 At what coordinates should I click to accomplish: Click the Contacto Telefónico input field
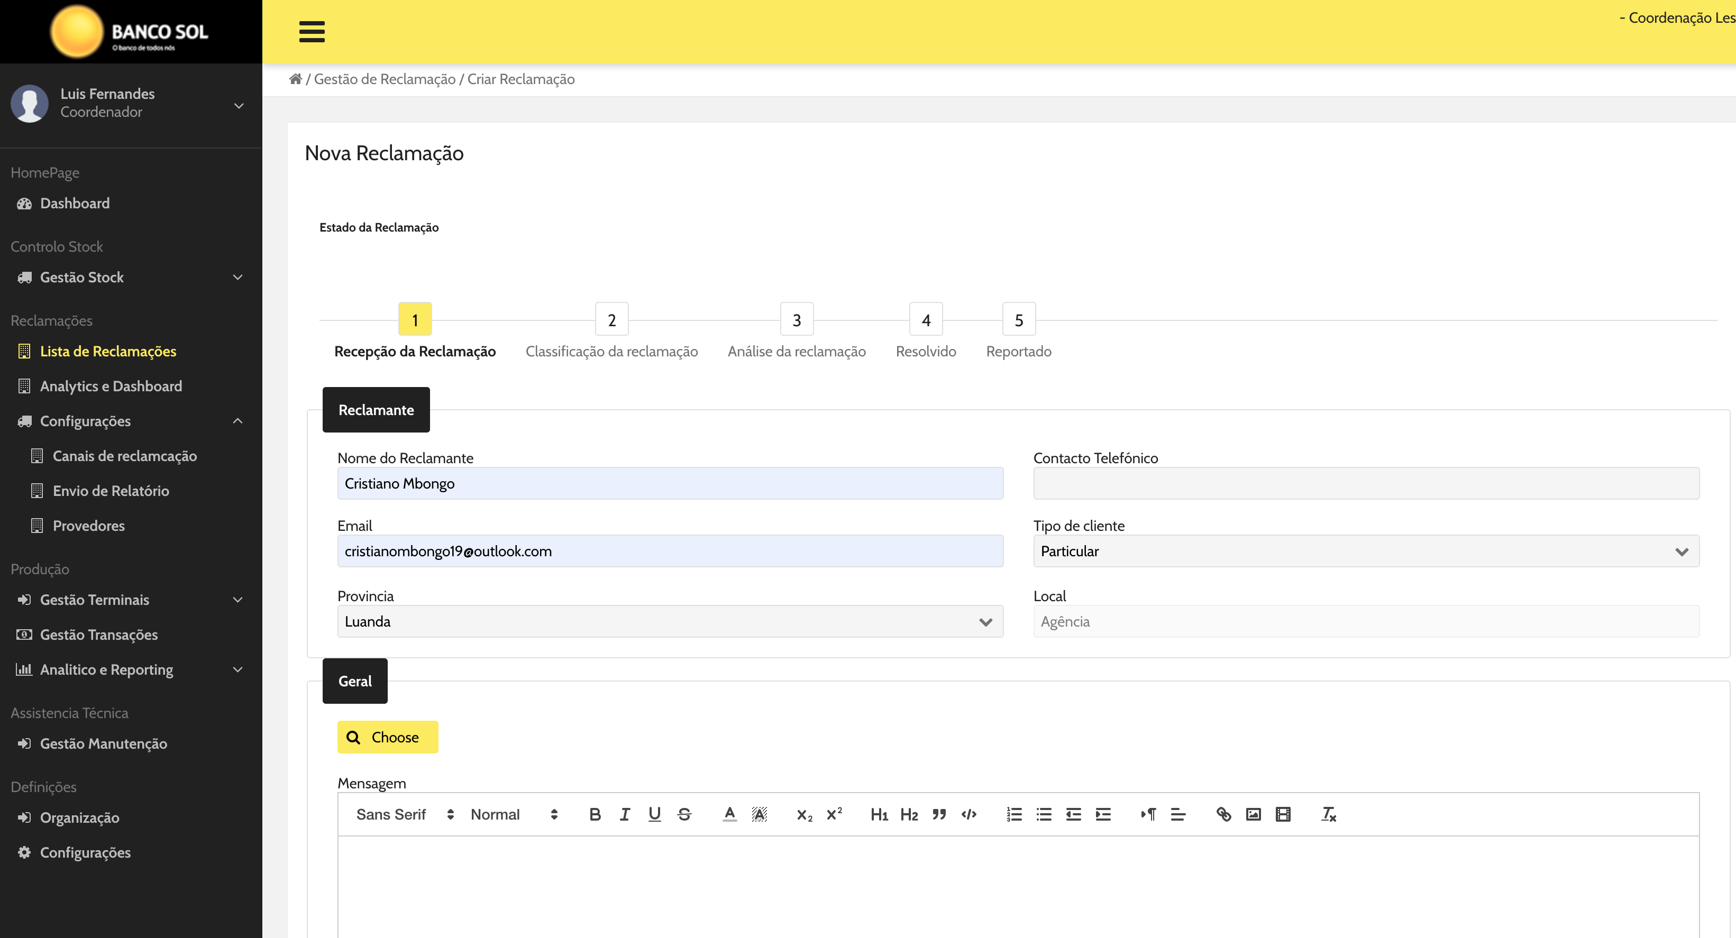pyautogui.click(x=1365, y=483)
